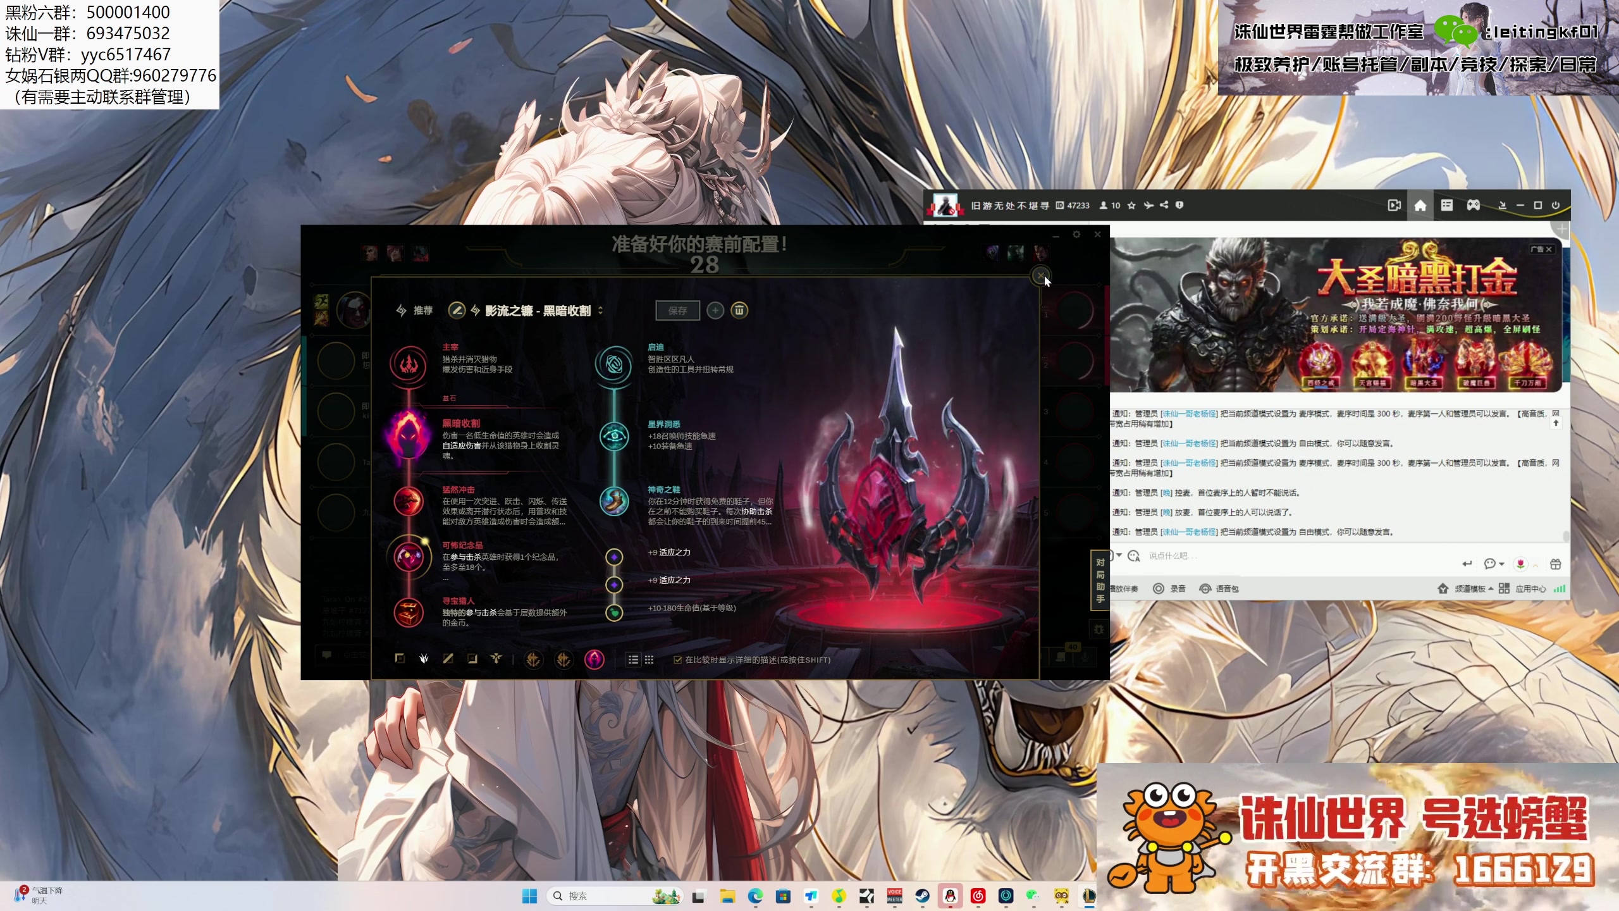Click the first +9 适应之力 shard
Viewport: 1619px width, 911px height.
614,557
